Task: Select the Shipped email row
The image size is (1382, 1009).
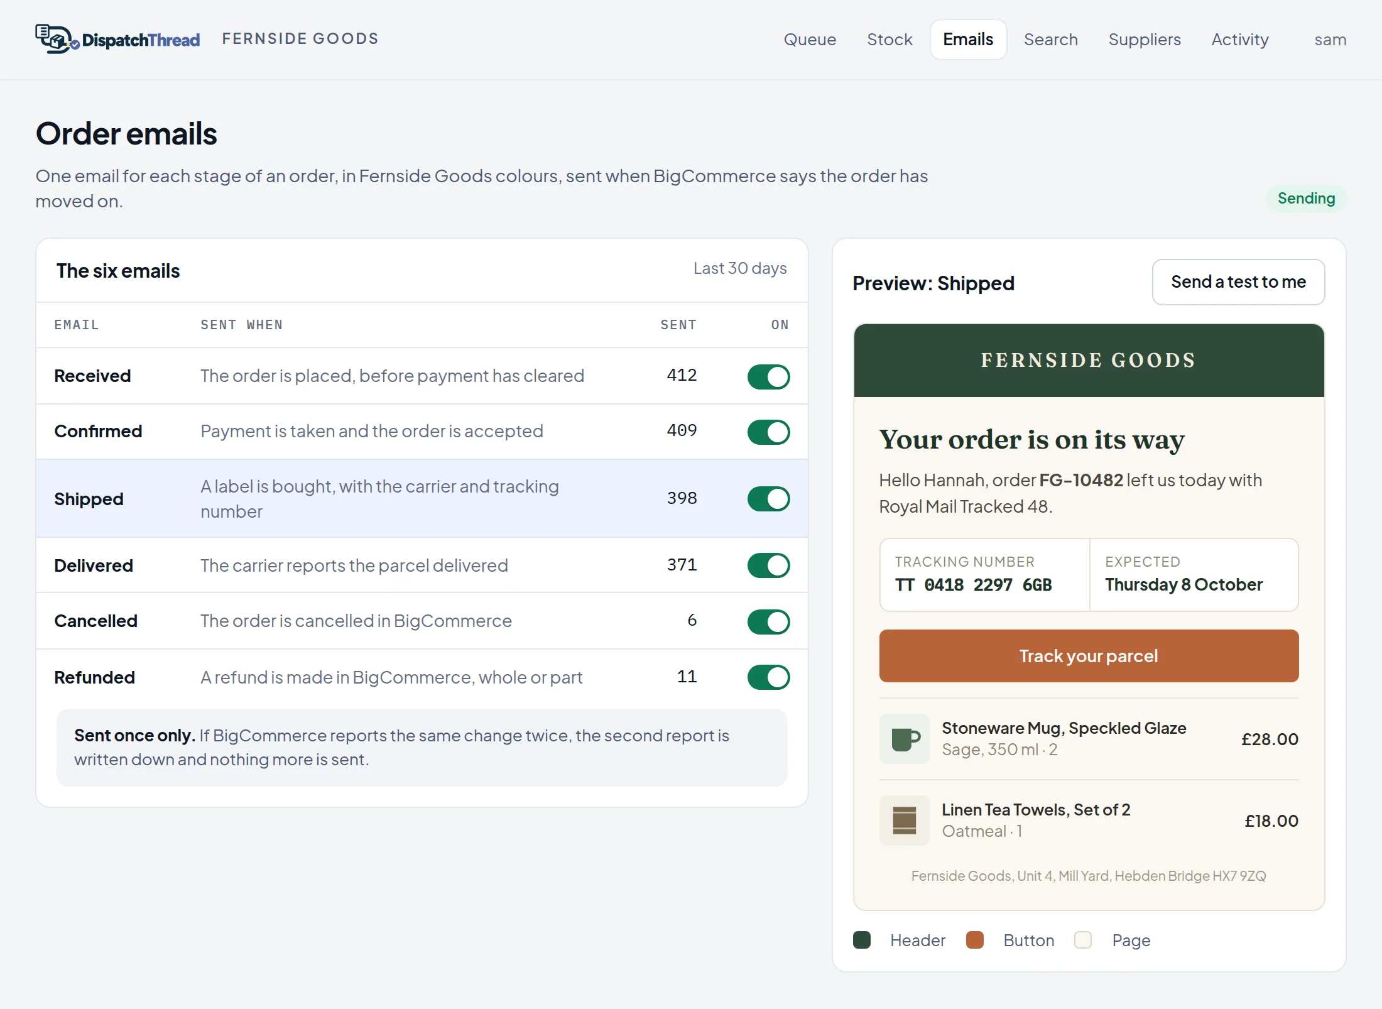Action: 422,499
